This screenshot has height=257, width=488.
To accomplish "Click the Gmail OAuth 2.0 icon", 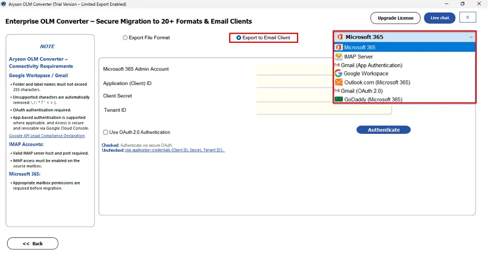I will coord(337,91).
